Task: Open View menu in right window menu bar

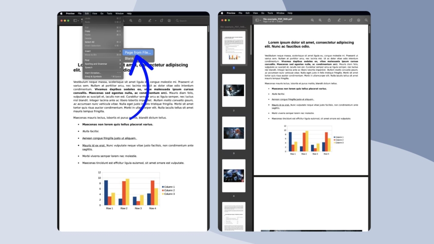Action: point(255,13)
